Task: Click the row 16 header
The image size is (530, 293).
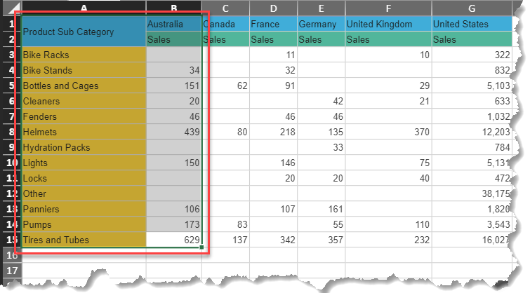Action: click(x=12, y=255)
